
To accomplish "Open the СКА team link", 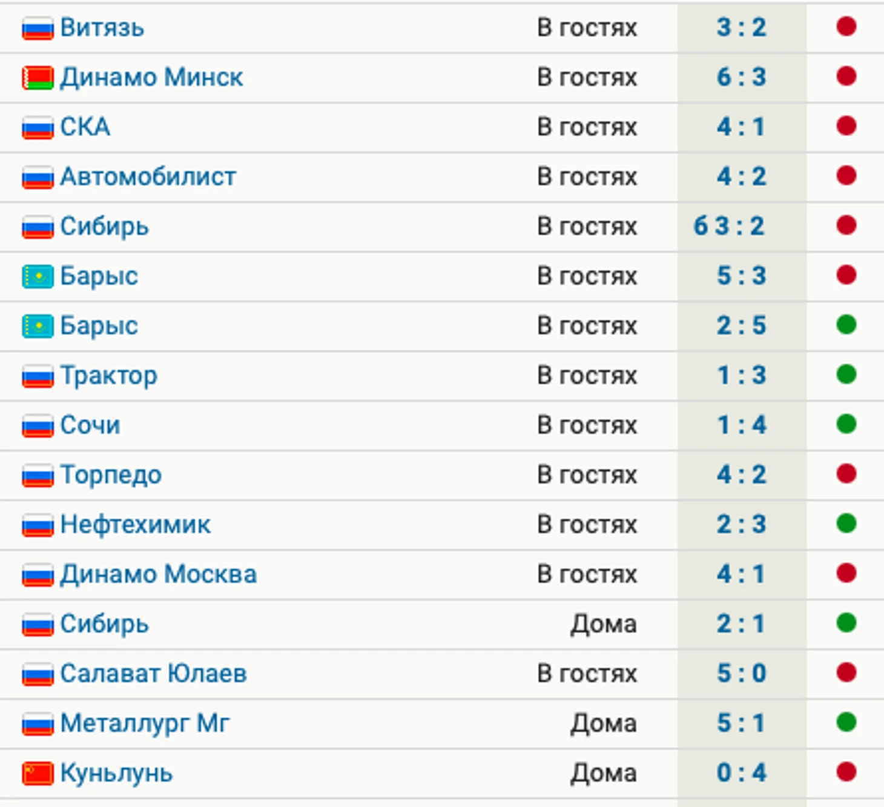I will point(85,127).
